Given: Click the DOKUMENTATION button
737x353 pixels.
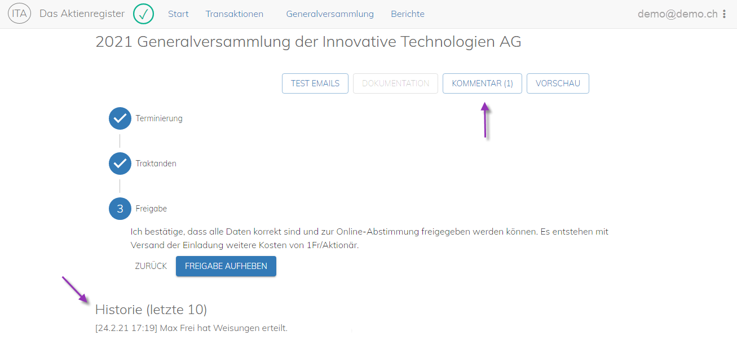Looking at the screenshot, I should click(395, 83).
